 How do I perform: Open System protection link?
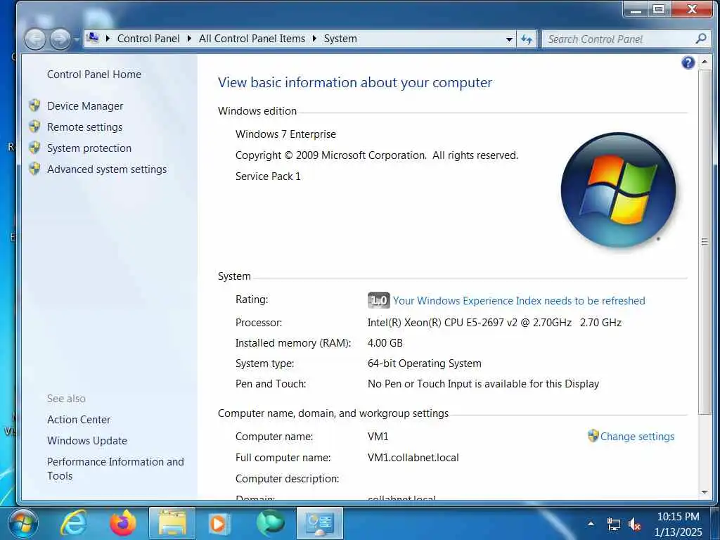(89, 148)
